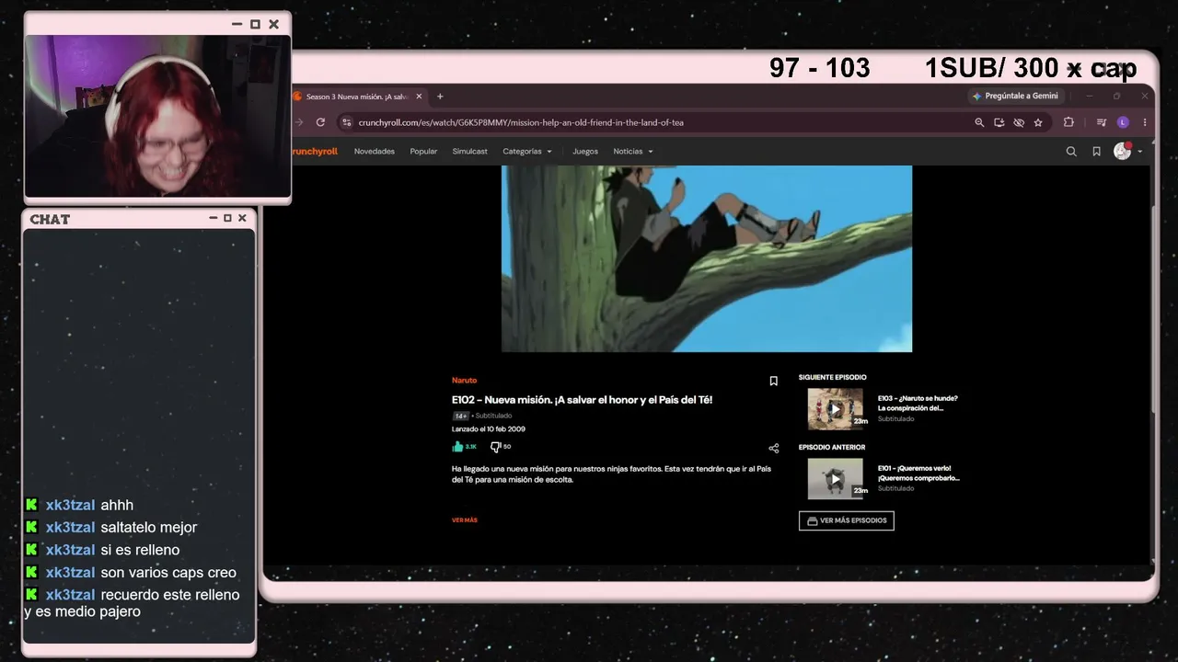Open the Popular menu item
The height and width of the screenshot is (662, 1178).
click(x=423, y=152)
